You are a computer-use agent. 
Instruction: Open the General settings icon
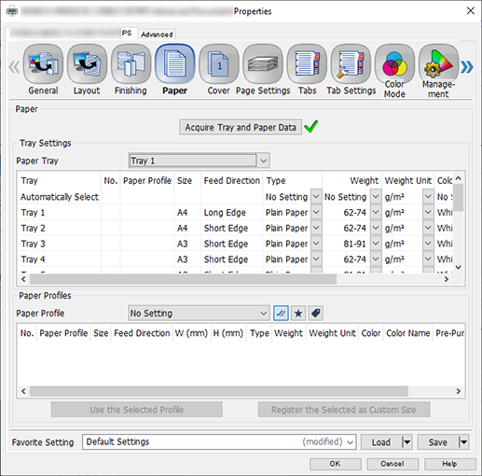(x=43, y=64)
